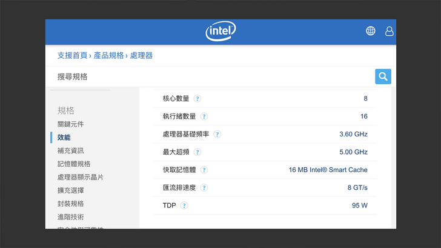441x248 pixels.
Task: Click help icon next to 最大超頻
Action: click(197, 152)
